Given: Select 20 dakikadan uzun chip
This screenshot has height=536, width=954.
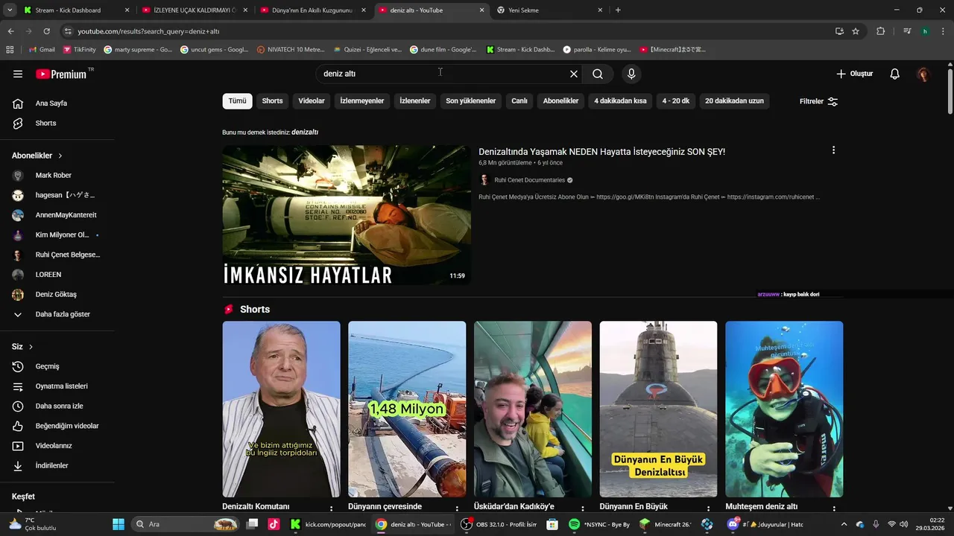Looking at the screenshot, I should point(734,101).
